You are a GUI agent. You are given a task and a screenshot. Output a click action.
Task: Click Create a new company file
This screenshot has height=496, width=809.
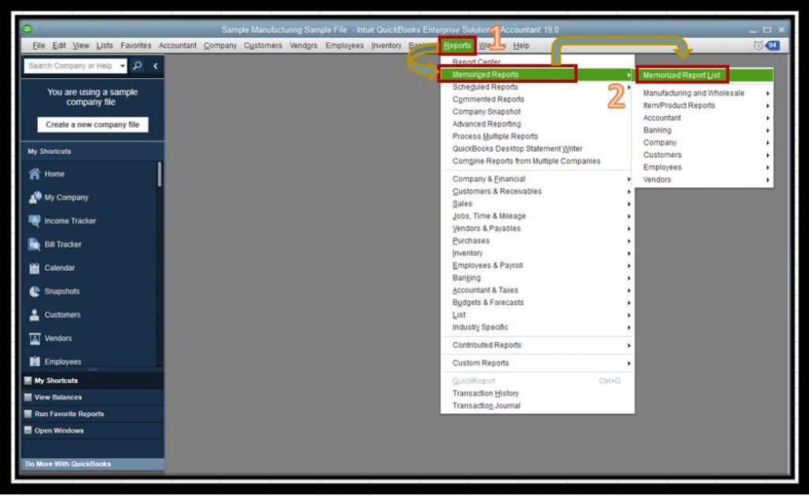pyautogui.click(x=92, y=125)
